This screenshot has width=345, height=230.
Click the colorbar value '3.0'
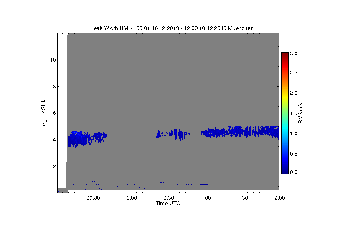point(294,53)
